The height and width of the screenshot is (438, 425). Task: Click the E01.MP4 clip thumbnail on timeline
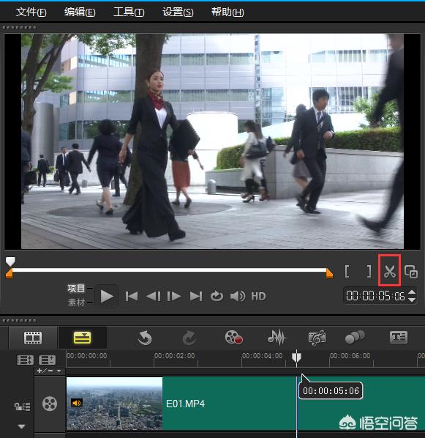point(114,404)
